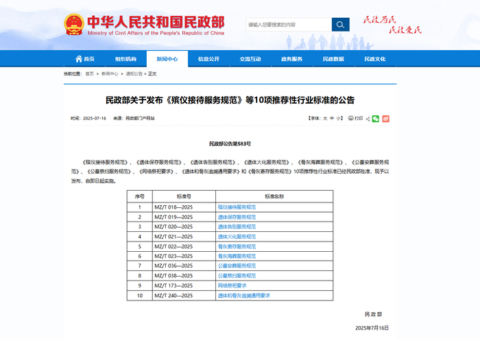This screenshot has width=480, height=339.
Task: Open the 信息公开 nav tab
Action: click(208, 59)
